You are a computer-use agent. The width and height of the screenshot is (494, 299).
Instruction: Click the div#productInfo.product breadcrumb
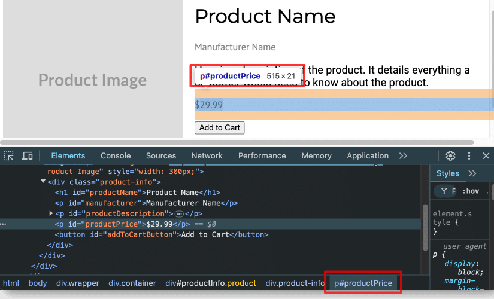tap(211, 283)
